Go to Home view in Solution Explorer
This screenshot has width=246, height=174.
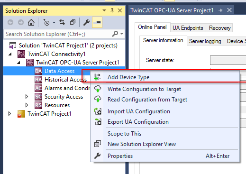[31, 22]
